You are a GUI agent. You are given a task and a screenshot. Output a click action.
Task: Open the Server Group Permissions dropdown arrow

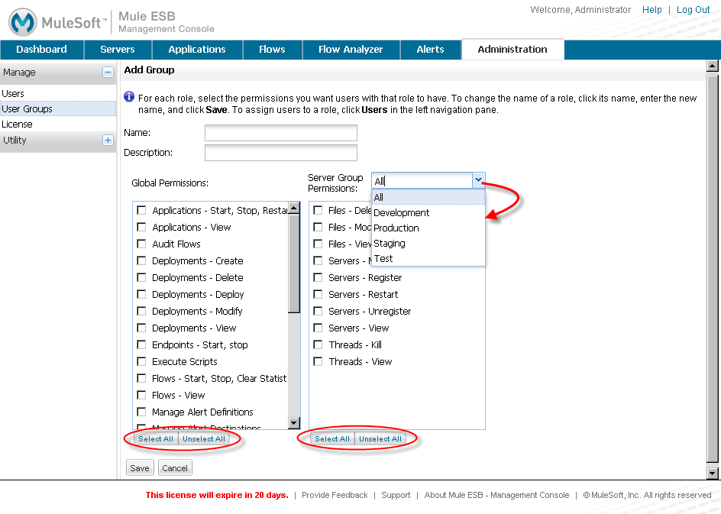pyautogui.click(x=478, y=180)
